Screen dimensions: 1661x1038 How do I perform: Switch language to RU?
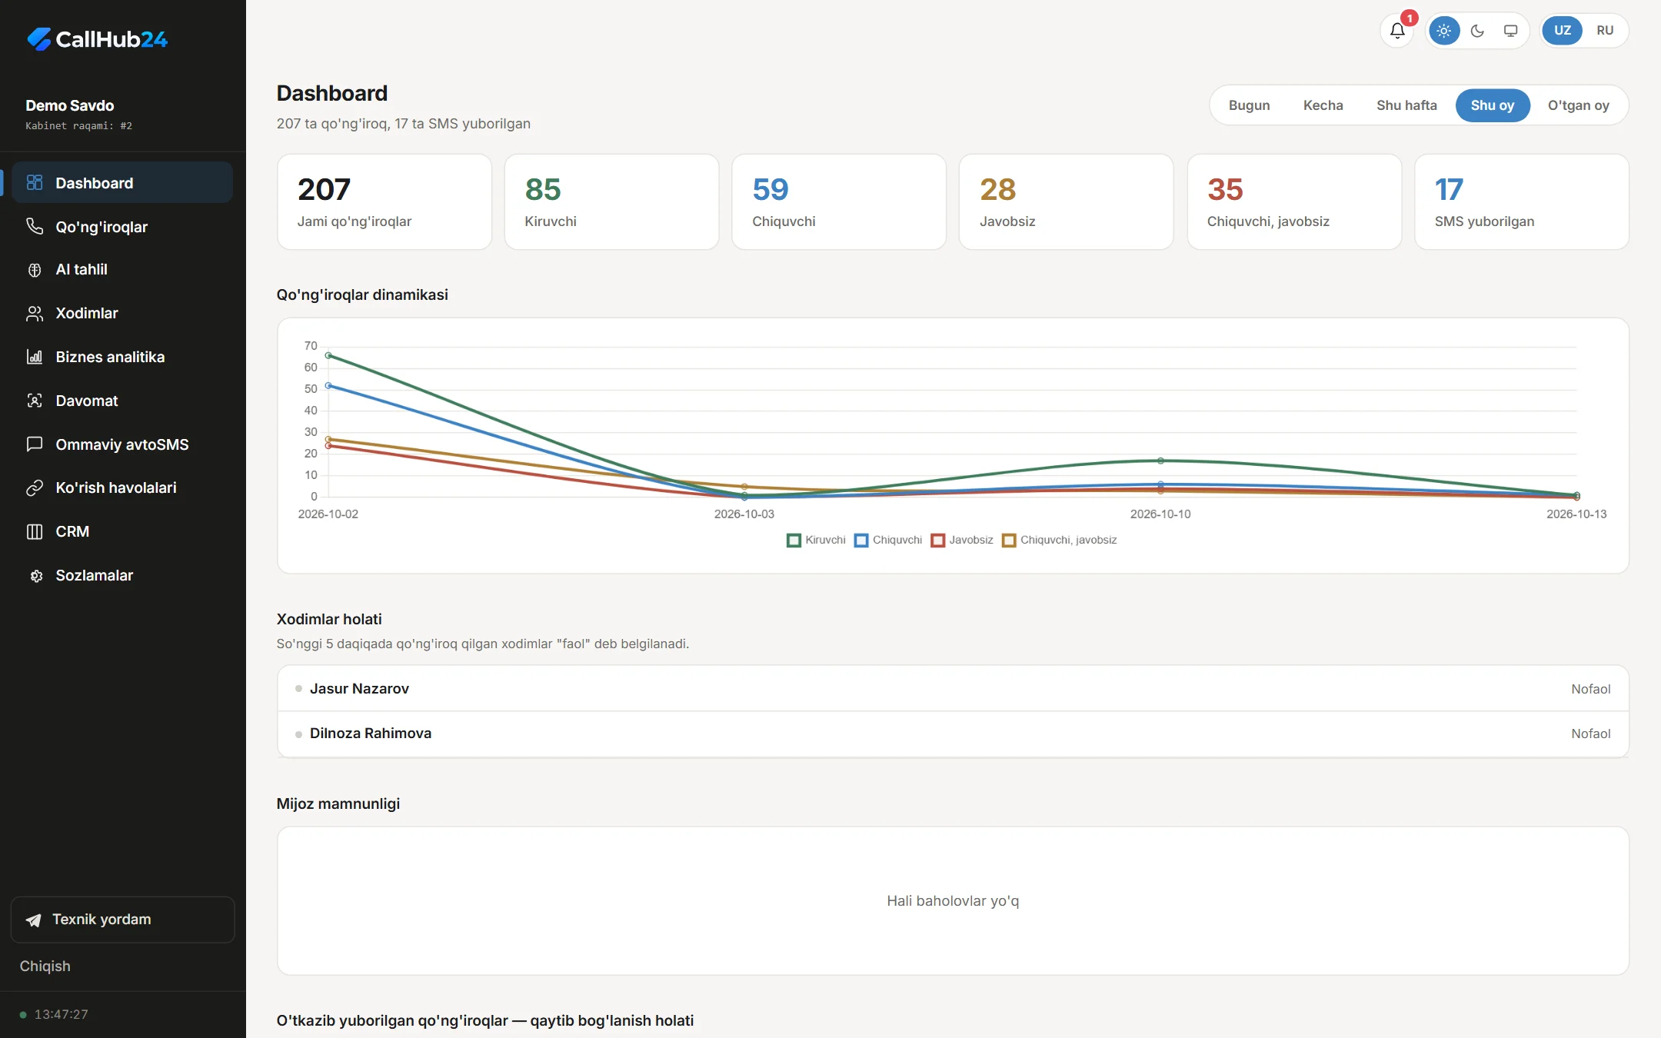pyautogui.click(x=1604, y=31)
